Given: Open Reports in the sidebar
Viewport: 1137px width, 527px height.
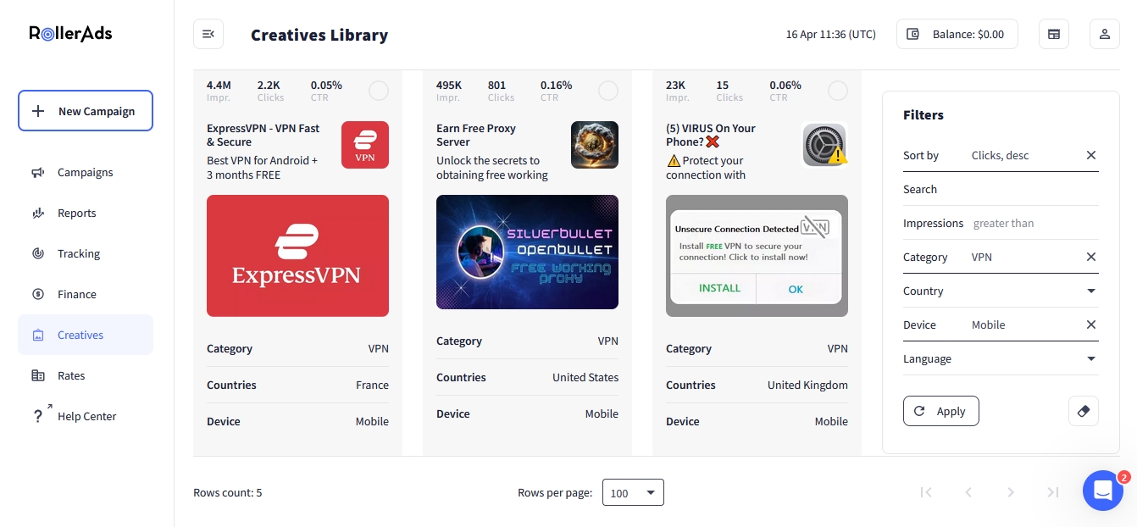Looking at the screenshot, I should [x=86, y=214].
